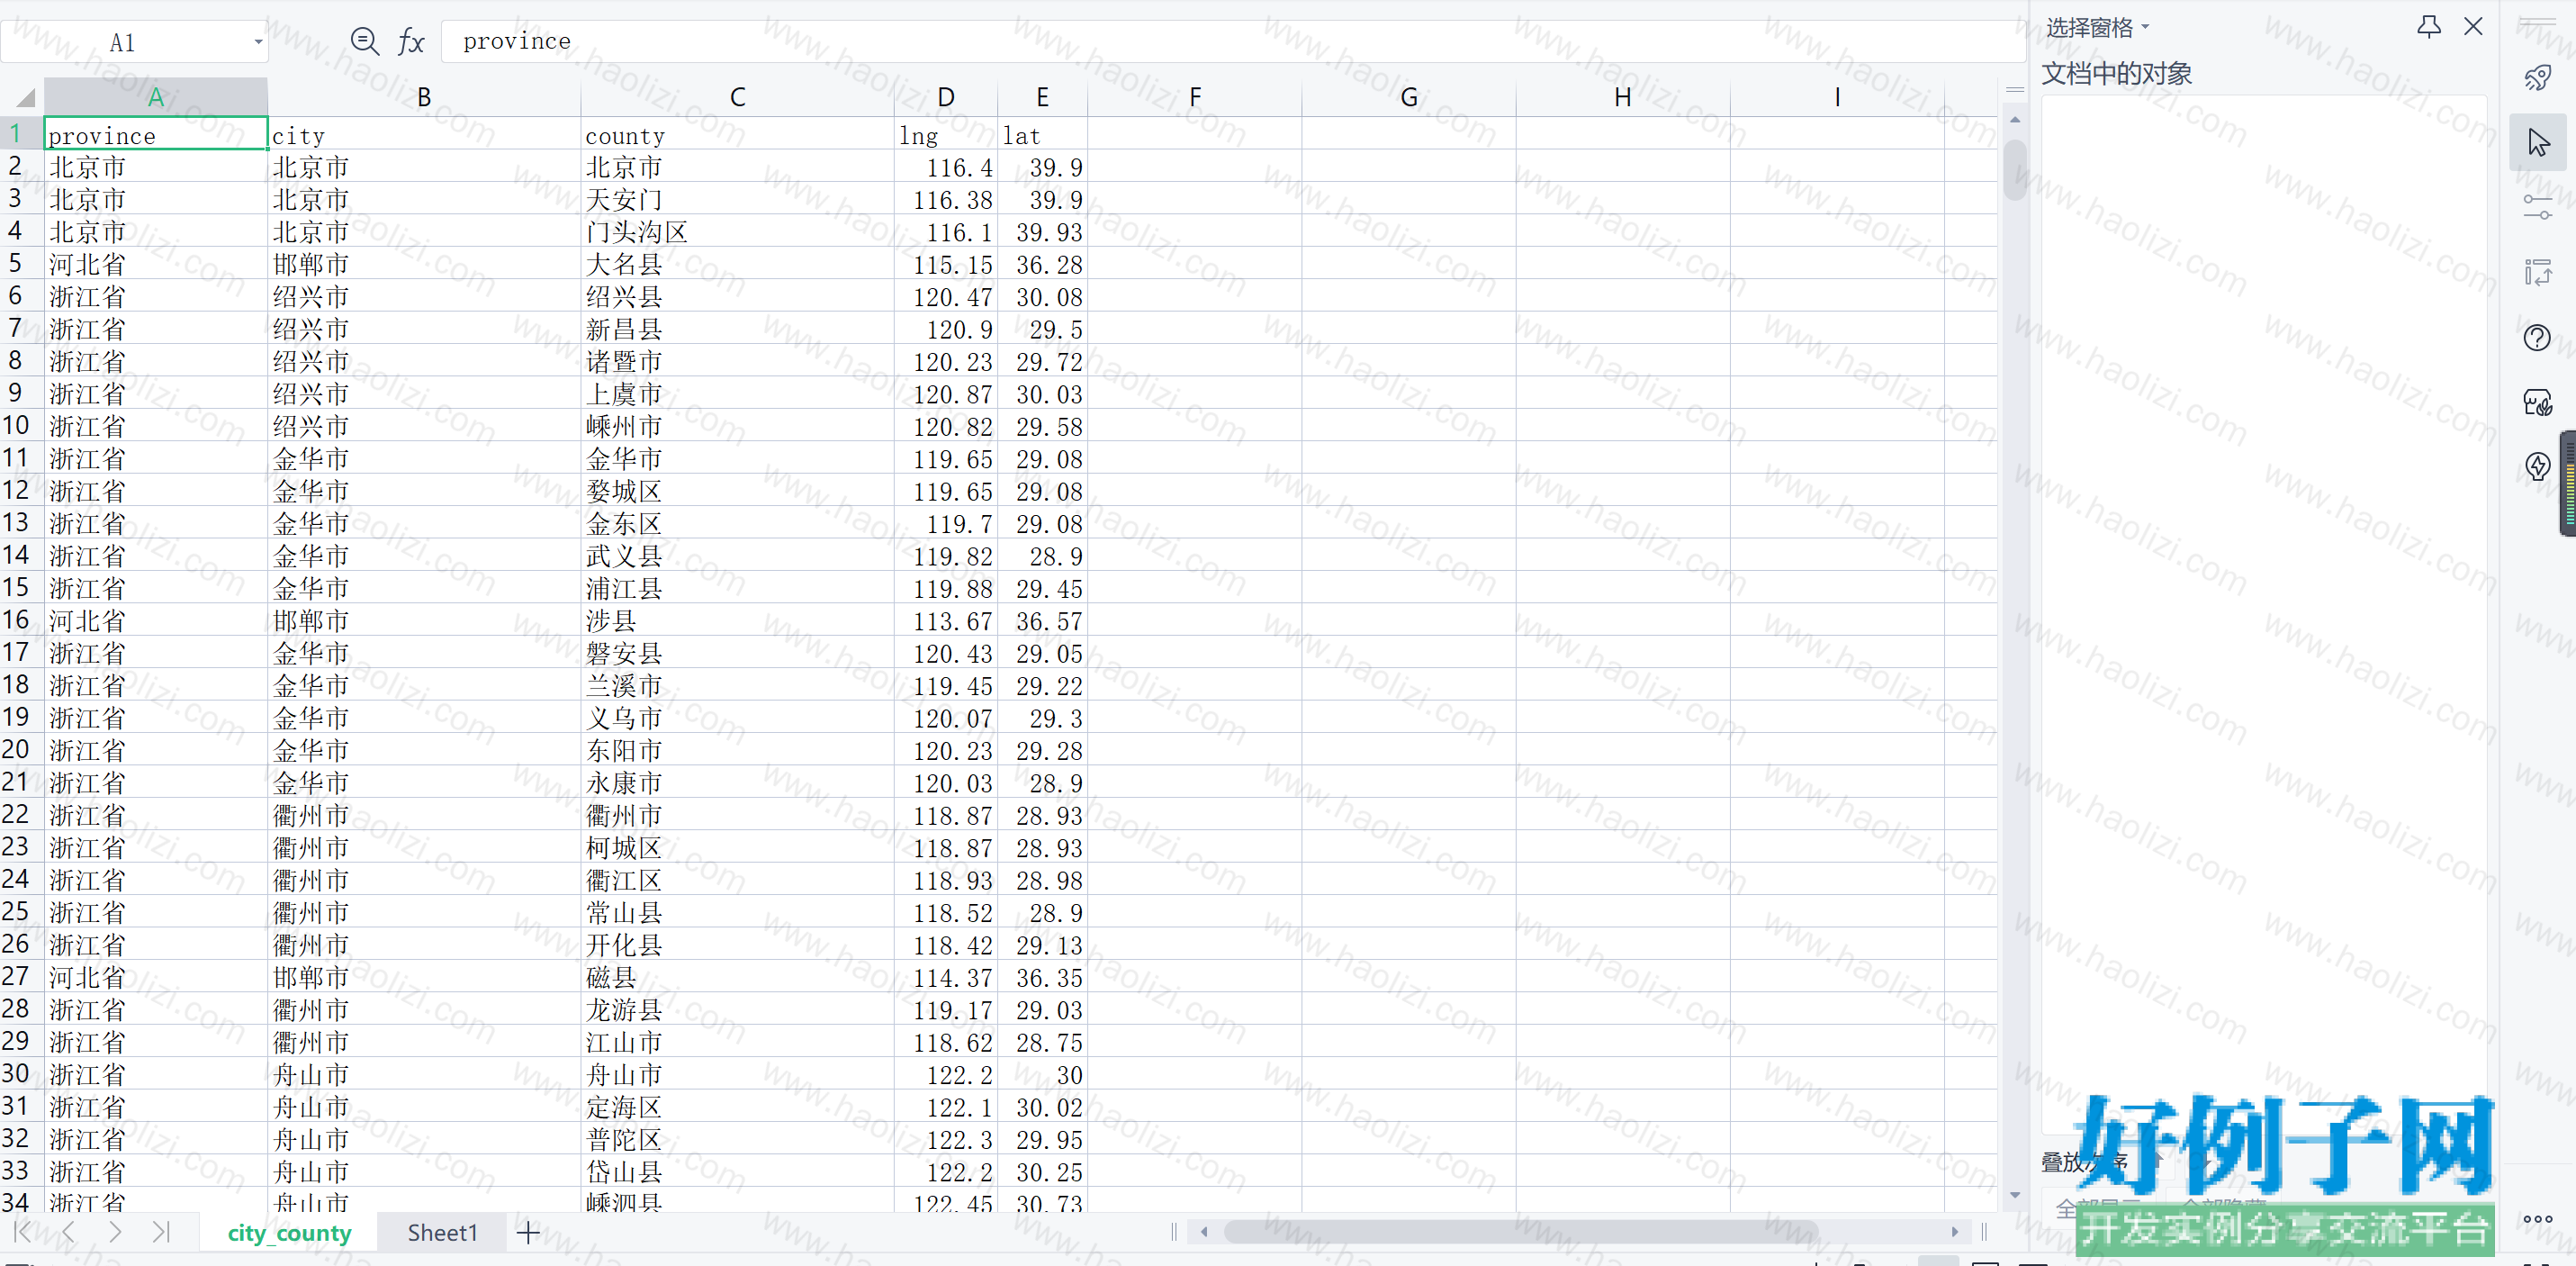Select the cell '门头沟区'
This screenshot has height=1266, width=2576.
pos(738,232)
